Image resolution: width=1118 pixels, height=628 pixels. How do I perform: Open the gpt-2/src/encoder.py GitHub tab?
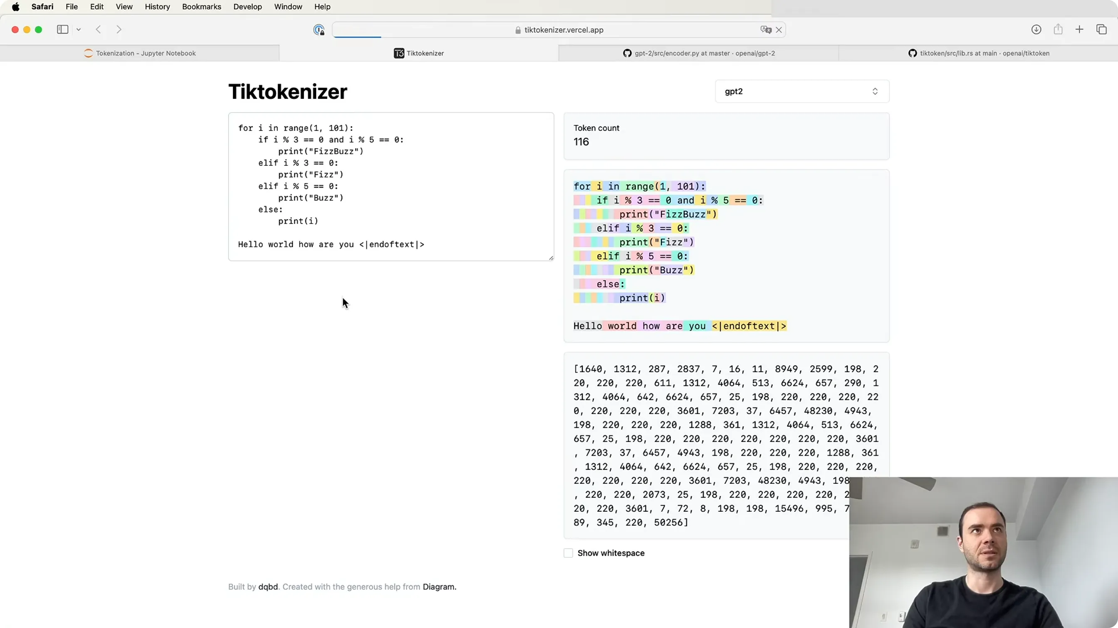(699, 53)
